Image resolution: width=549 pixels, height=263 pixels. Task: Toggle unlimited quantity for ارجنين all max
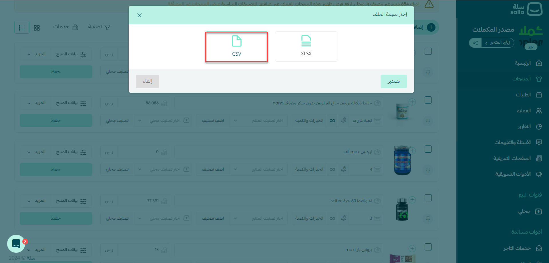(332, 169)
